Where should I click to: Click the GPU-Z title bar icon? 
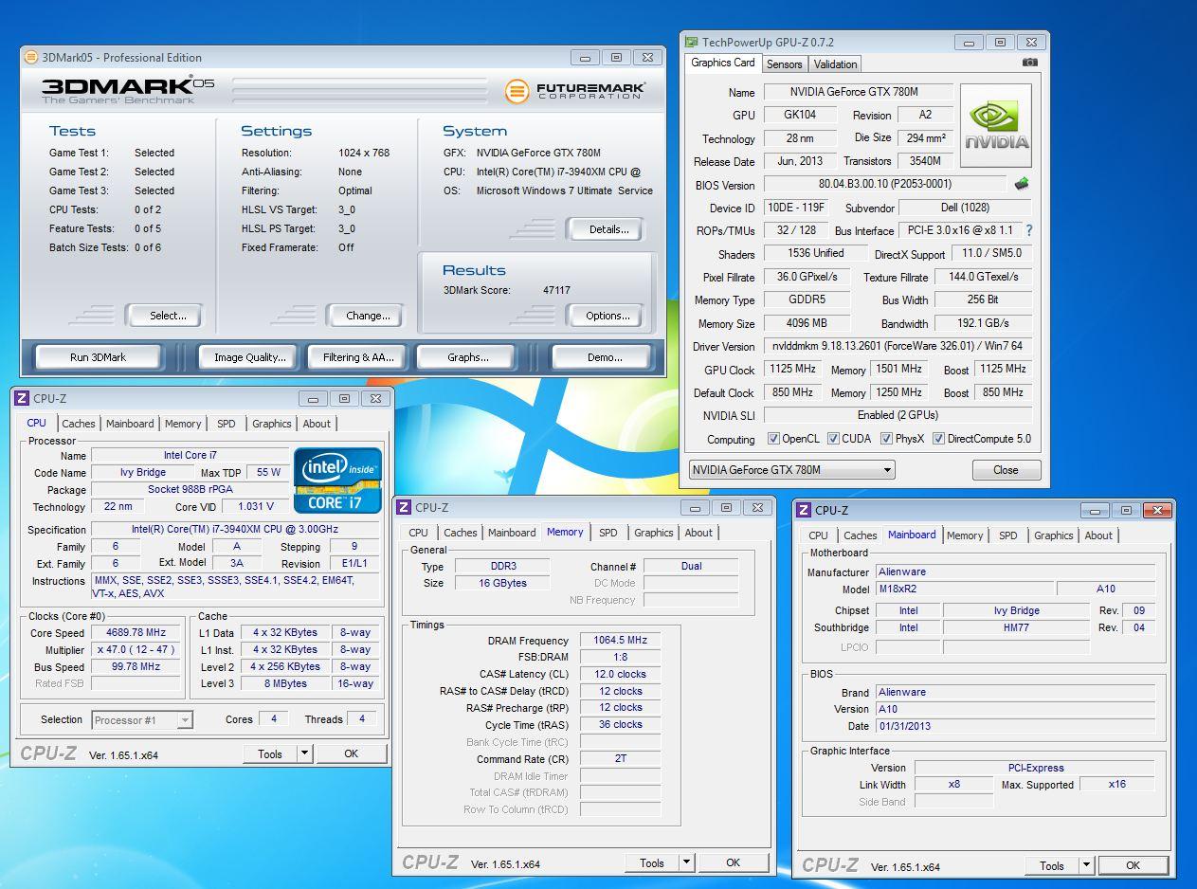tap(692, 43)
